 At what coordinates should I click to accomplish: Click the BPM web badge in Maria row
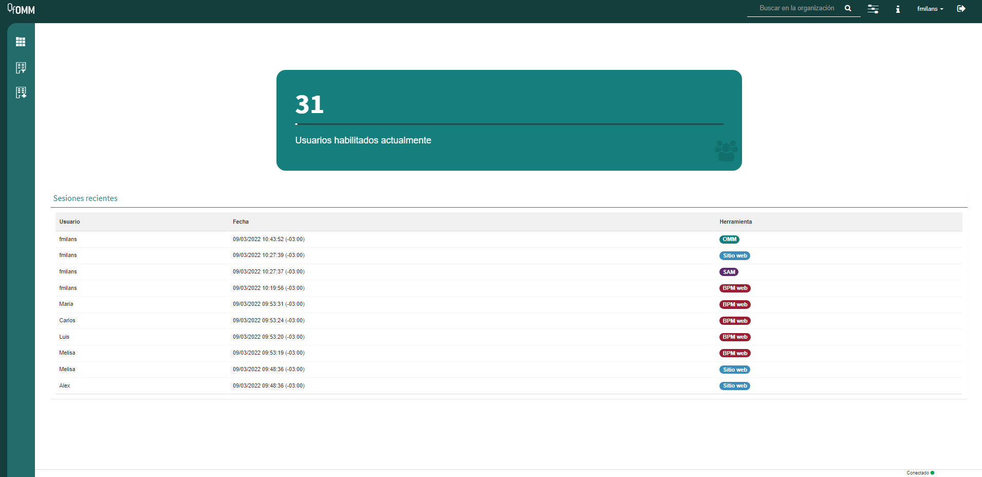(735, 304)
